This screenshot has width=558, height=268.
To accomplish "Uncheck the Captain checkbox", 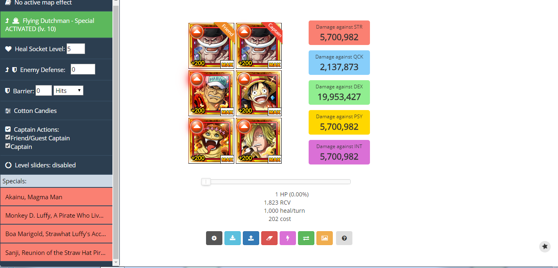I will 8,146.
